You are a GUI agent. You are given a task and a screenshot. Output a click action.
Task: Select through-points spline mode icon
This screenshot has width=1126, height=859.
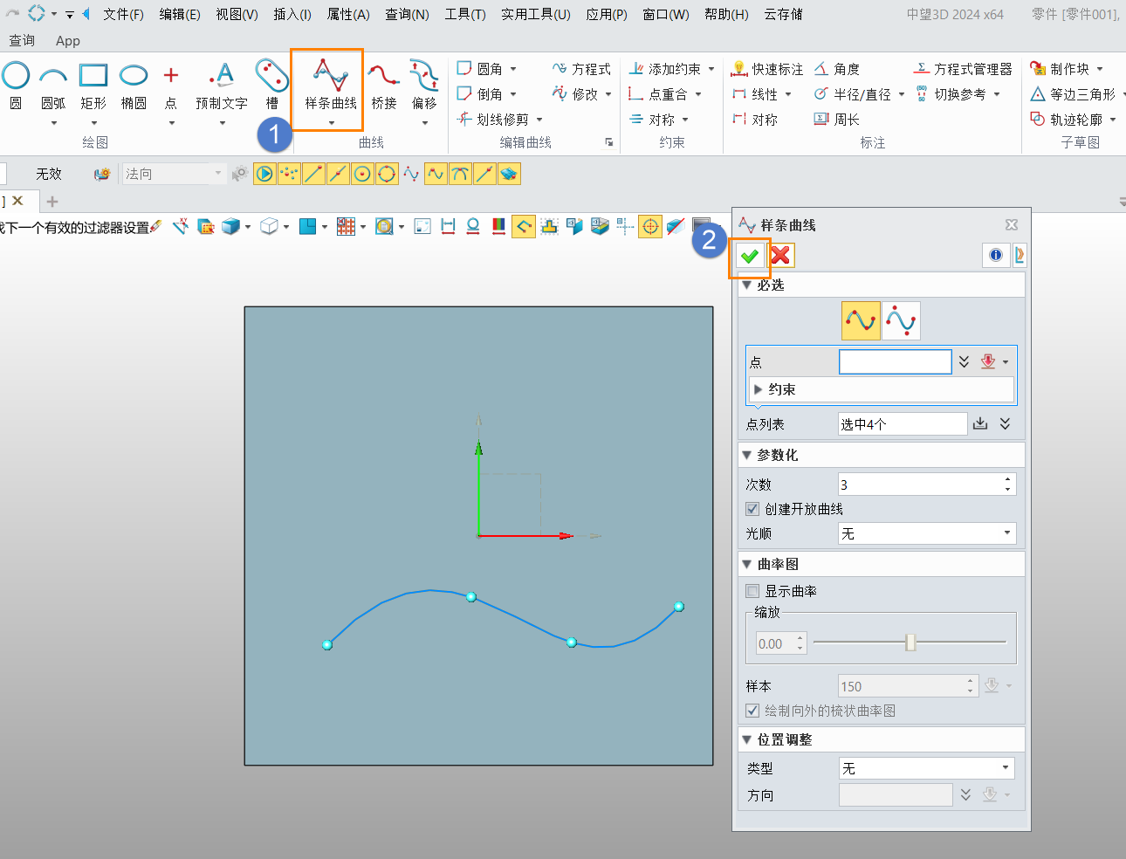pyautogui.click(x=861, y=320)
